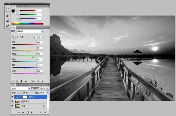Viewport: 176px width, 116px height.
Task: Select the on-image adjustment hand tool
Action: point(13,37)
